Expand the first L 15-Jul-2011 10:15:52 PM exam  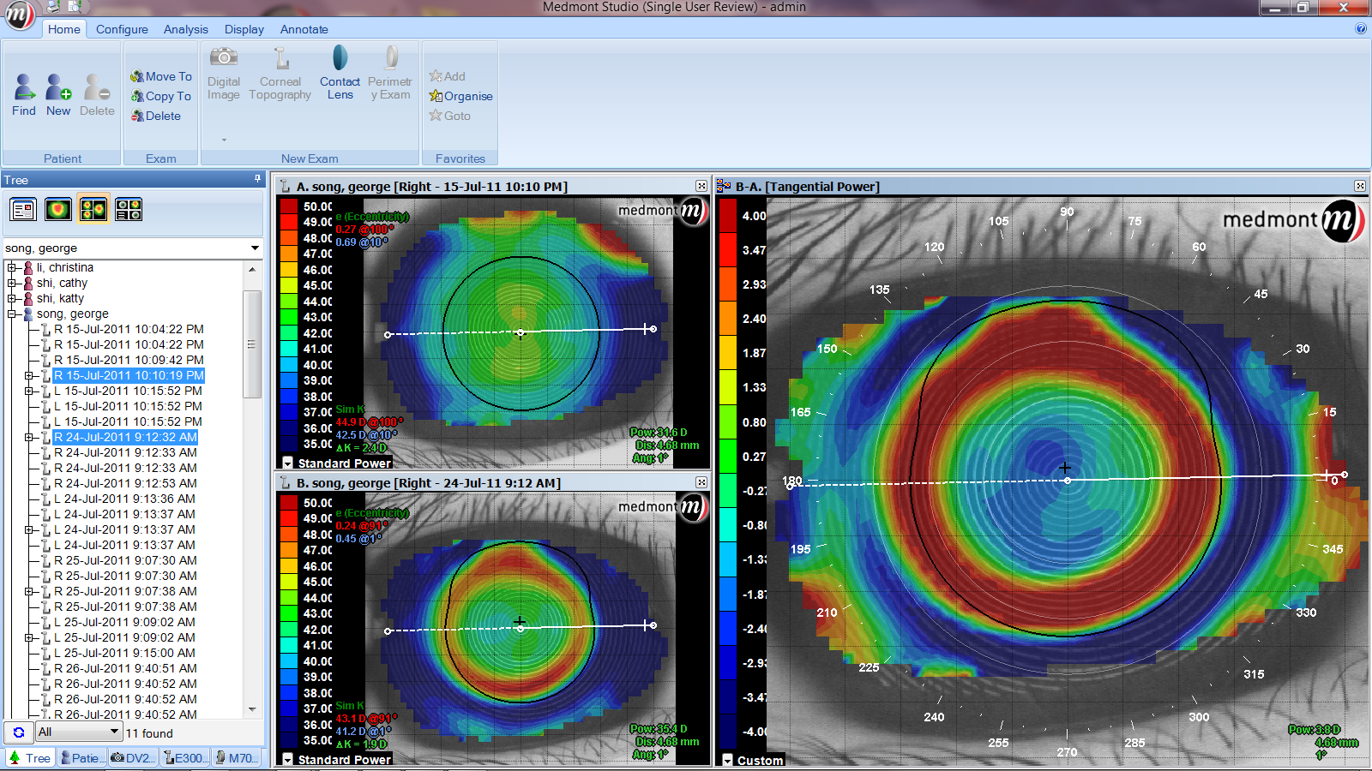28,391
